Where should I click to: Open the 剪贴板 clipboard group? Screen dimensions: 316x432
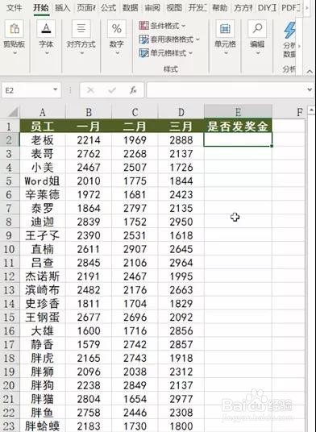(x=15, y=37)
